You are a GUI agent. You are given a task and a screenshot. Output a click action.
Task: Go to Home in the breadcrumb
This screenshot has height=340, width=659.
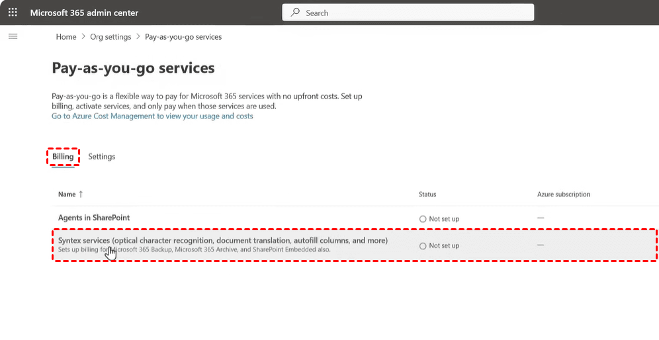66,37
